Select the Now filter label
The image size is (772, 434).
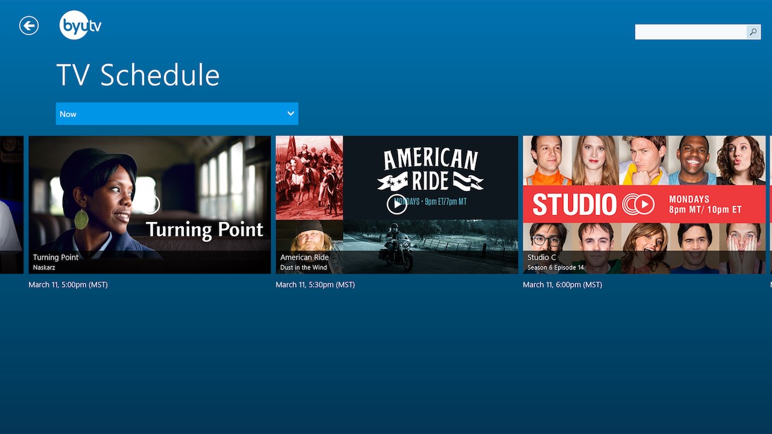coord(68,113)
